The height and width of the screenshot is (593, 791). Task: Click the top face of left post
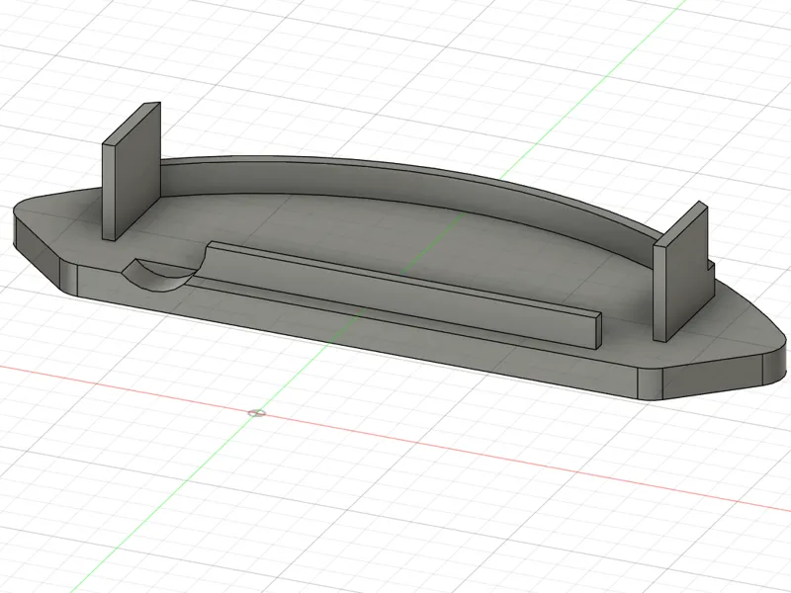(132, 125)
